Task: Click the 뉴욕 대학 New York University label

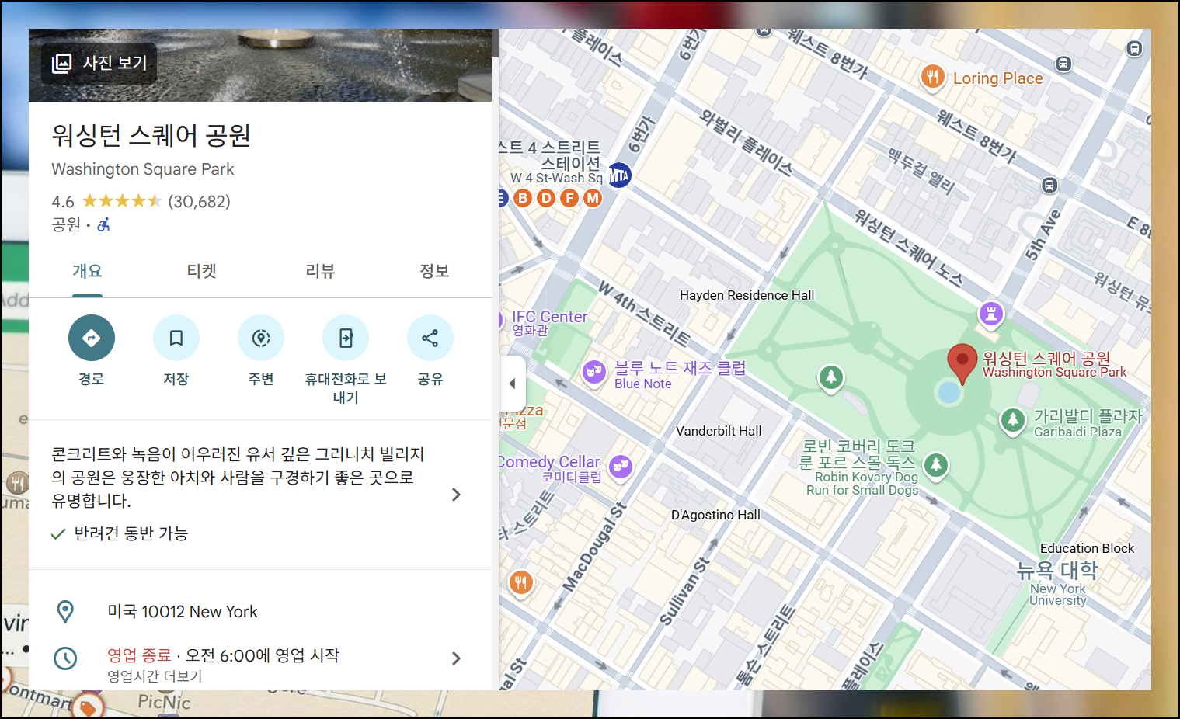Action: [1057, 582]
